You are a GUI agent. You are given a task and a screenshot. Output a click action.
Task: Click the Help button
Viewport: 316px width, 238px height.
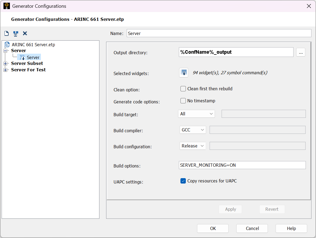point(291,228)
